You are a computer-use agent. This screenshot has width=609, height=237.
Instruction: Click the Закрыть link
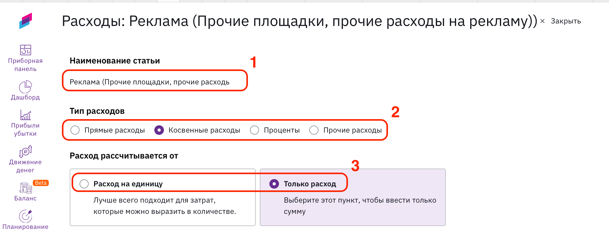[x=566, y=21]
